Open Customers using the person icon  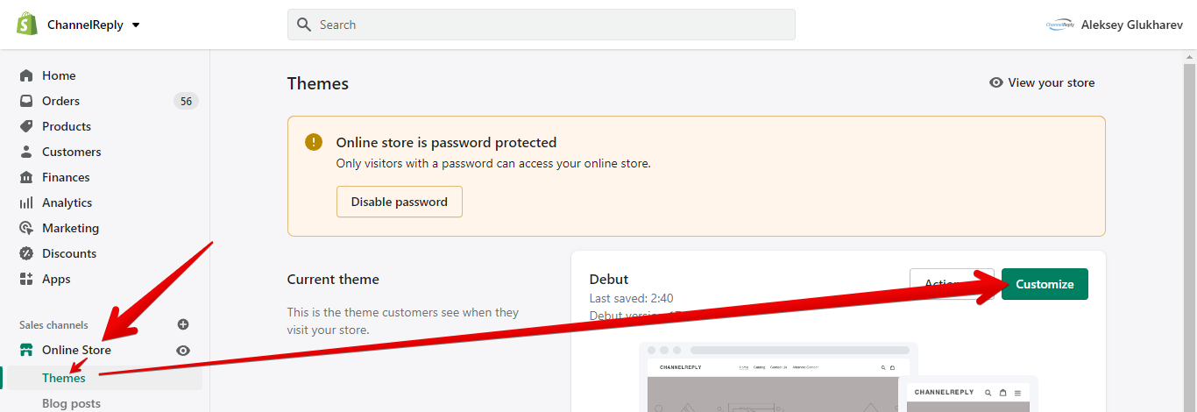point(26,152)
